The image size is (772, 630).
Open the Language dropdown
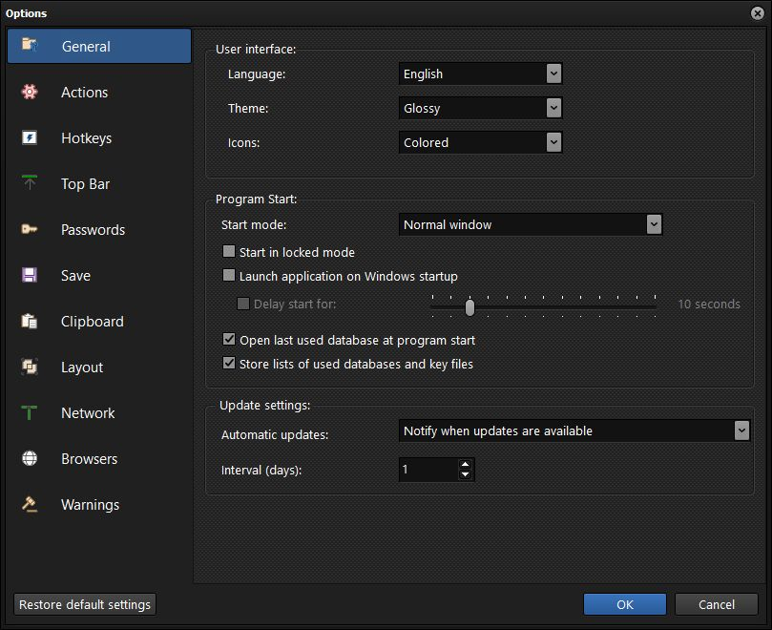point(480,73)
